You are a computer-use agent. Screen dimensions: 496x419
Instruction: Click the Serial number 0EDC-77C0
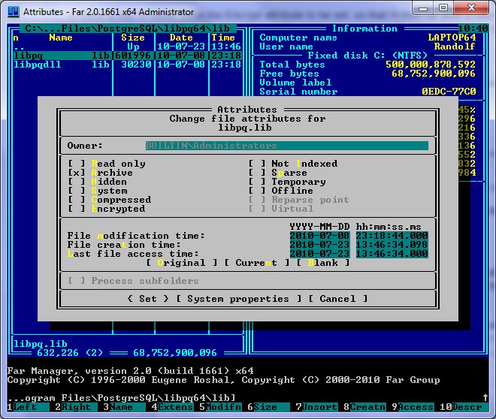tap(449, 92)
